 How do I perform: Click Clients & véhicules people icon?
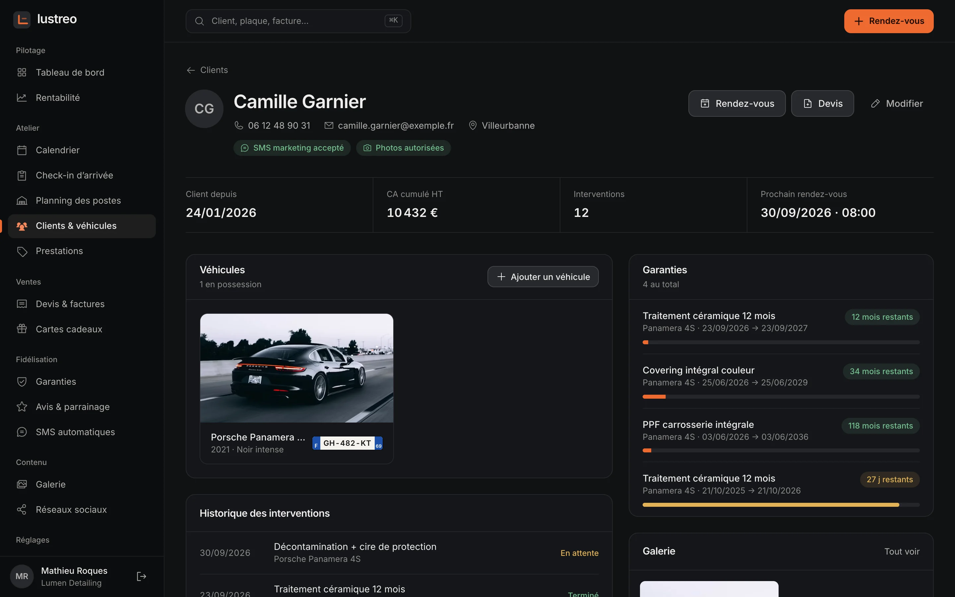click(x=22, y=226)
